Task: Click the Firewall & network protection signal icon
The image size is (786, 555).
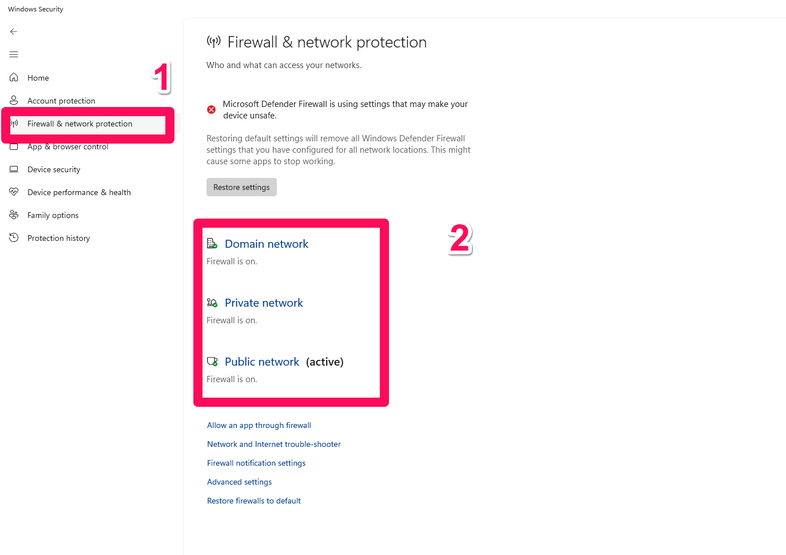Action: pyautogui.click(x=14, y=124)
